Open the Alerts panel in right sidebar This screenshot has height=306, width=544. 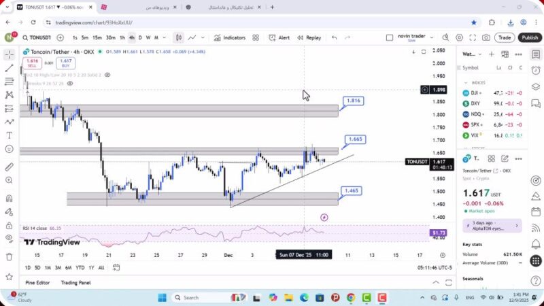536,69
